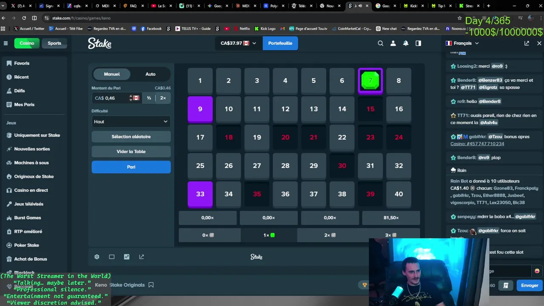The width and height of the screenshot is (544, 306).
Task: Open Casino: #457747710234 bet link
Action: click(477, 144)
